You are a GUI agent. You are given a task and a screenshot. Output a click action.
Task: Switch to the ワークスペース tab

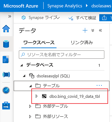(39, 43)
